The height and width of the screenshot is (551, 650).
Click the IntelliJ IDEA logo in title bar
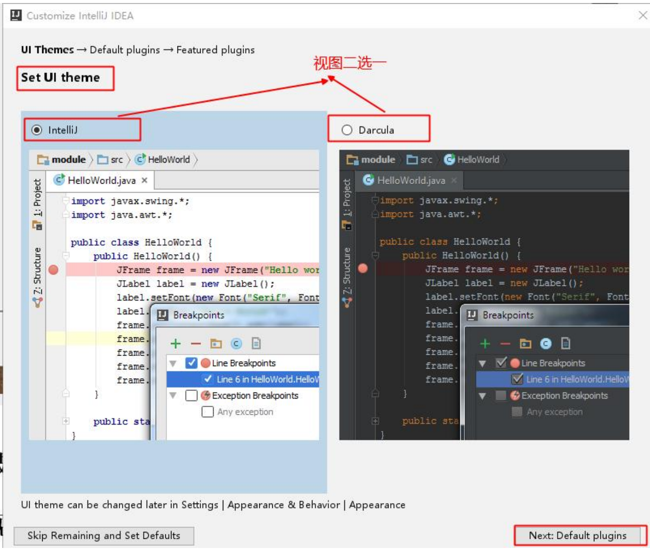coord(16,15)
